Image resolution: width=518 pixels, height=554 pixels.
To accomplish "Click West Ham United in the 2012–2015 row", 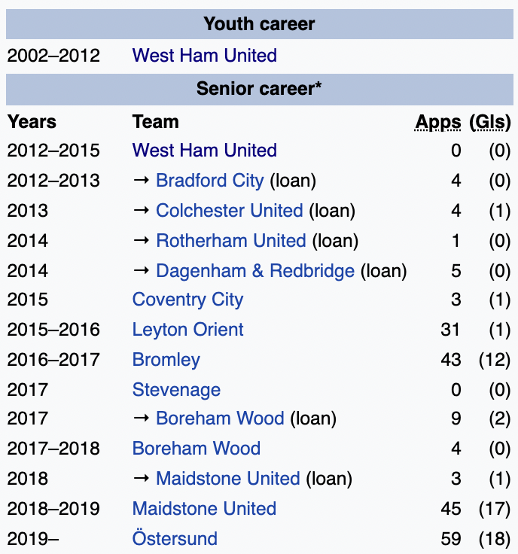I will 204,151.
